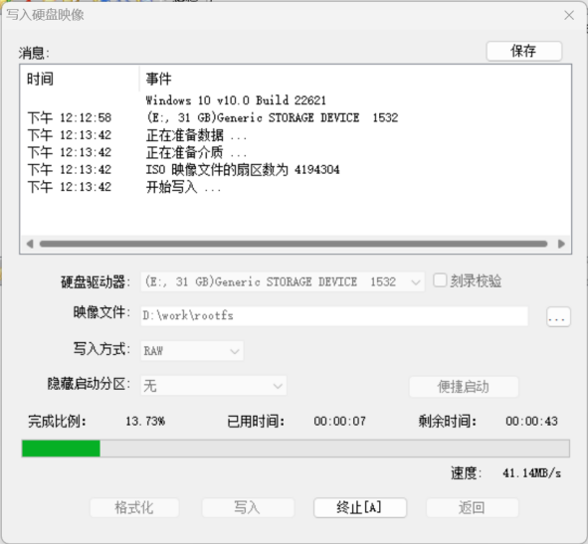Click the 映像文件 path input field
Screen dimensions: 588x544
pos(334,316)
